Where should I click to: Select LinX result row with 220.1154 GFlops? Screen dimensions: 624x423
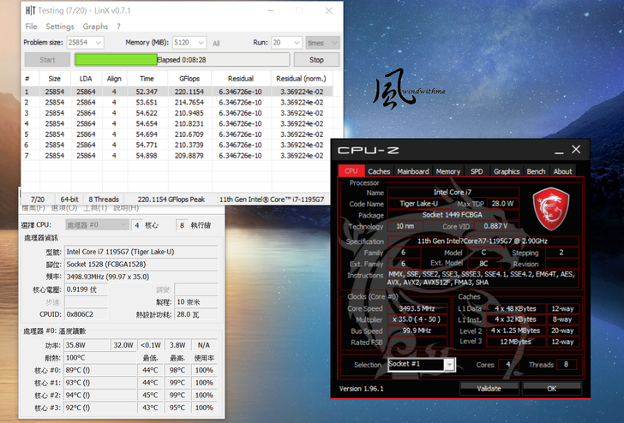[x=177, y=92]
